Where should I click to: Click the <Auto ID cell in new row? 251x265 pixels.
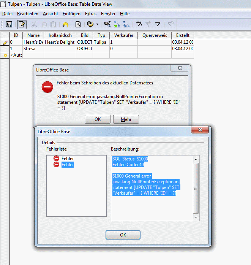[x=16, y=55]
